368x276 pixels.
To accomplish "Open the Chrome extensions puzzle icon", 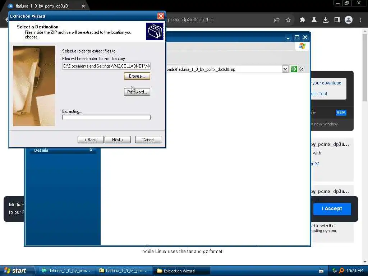I will [303, 20].
